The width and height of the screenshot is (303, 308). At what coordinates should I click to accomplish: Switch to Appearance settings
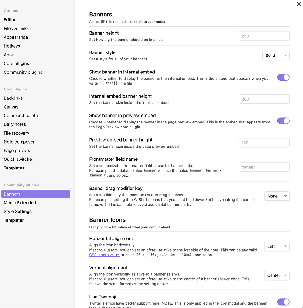pos(15,37)
